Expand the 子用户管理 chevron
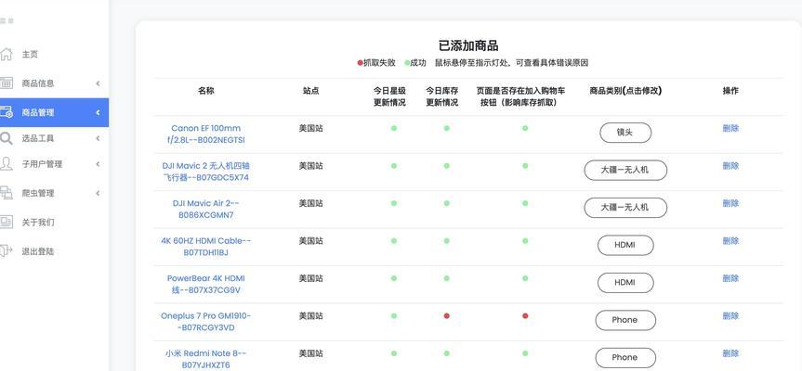Viewport: 802px width, 371px height. [98, 164]
